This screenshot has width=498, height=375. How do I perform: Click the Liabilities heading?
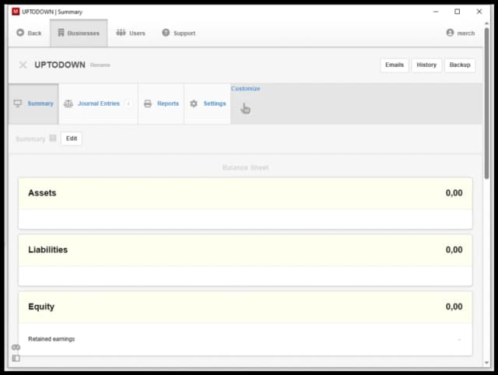pyautogui.click(x=48, y=250)
